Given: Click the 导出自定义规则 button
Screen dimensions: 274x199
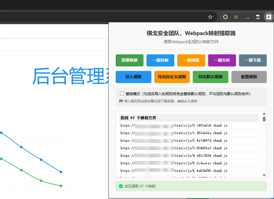Looking at the screenshot, I should pyautogui.click(x=172, y=77).
